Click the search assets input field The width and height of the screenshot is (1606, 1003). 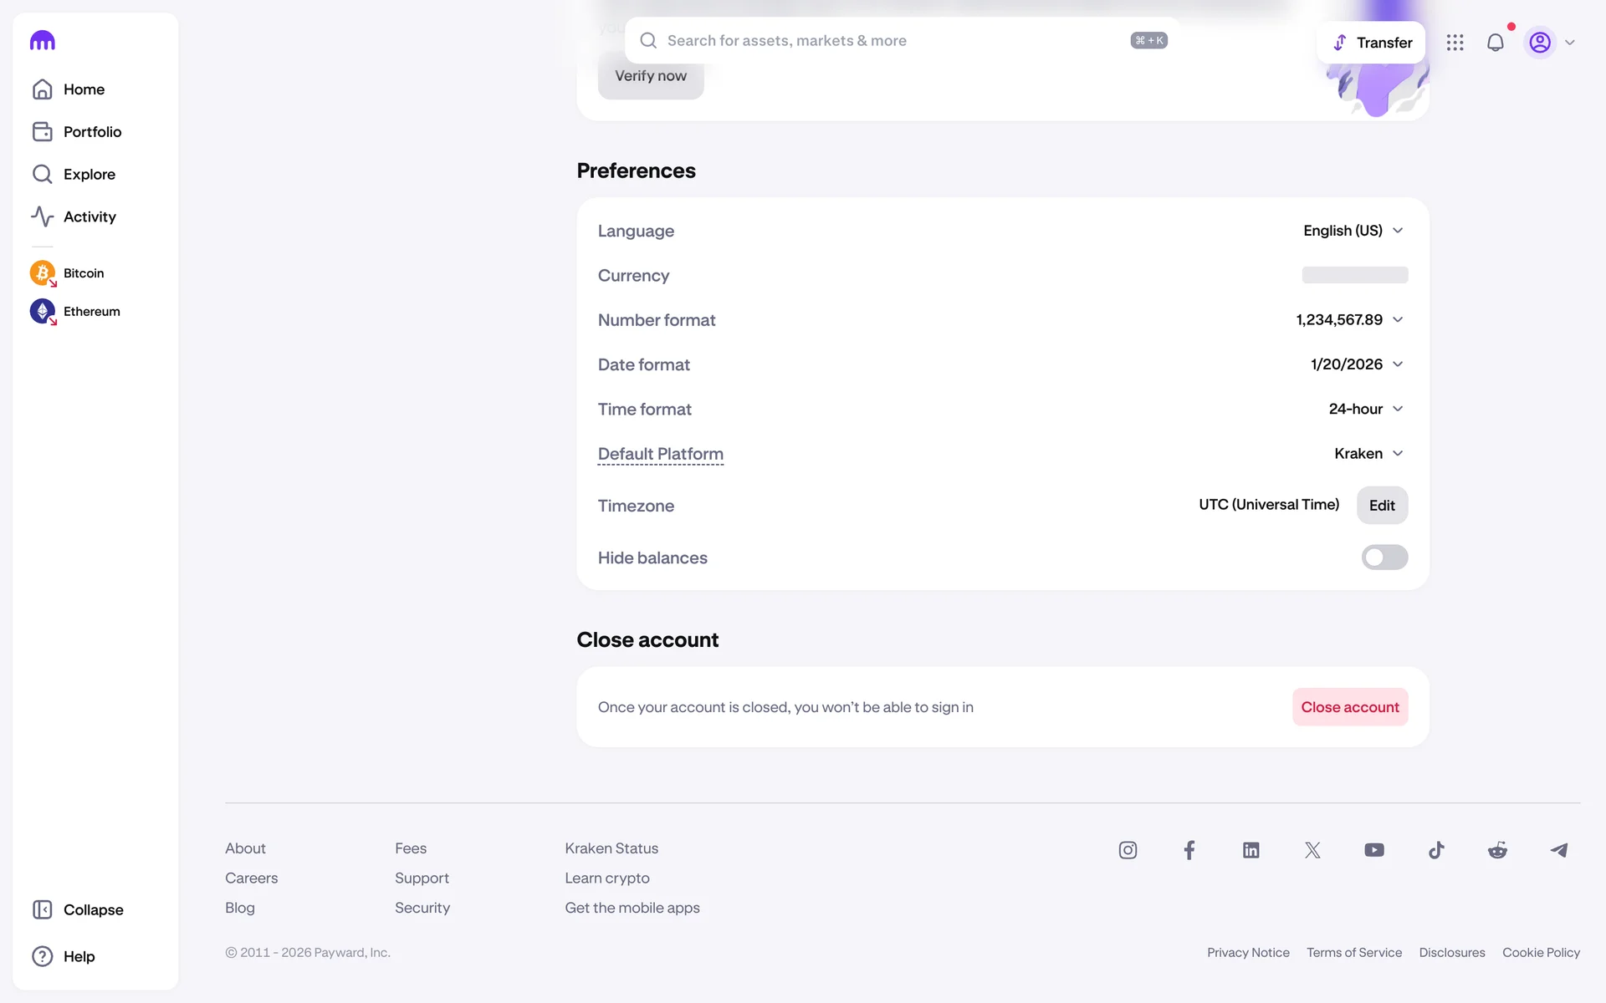(x=887, y=41)
